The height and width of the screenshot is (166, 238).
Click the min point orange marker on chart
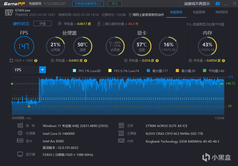coord(29,106)
